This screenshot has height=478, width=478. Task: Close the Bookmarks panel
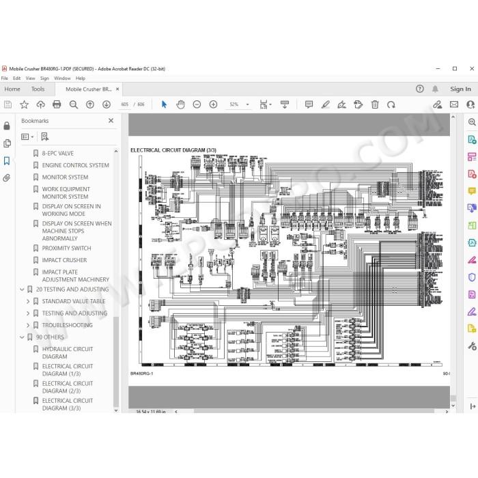[111, 121]
